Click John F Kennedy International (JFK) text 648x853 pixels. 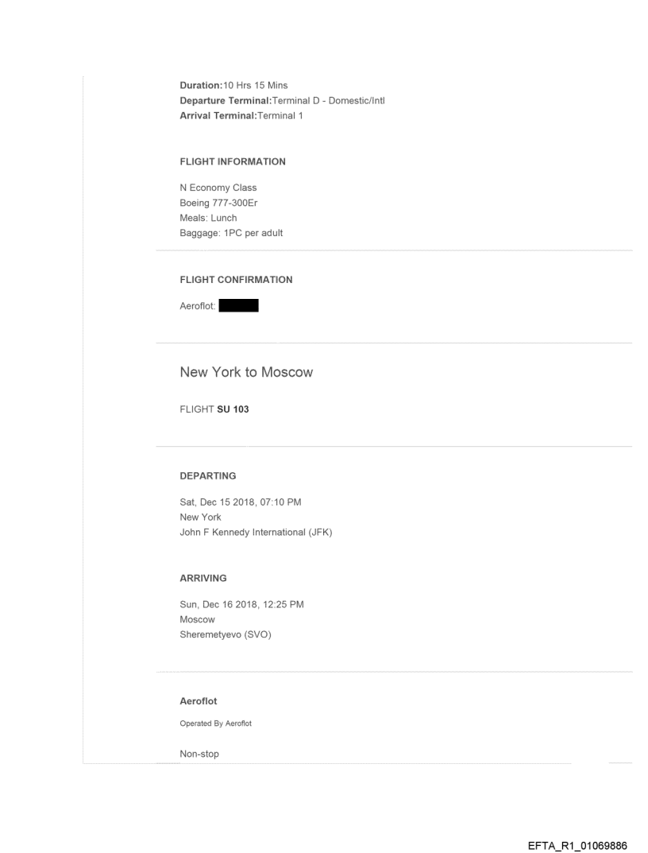pos(256,532)
